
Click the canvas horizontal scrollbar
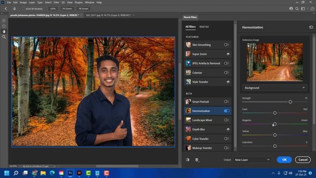[117, 166]
